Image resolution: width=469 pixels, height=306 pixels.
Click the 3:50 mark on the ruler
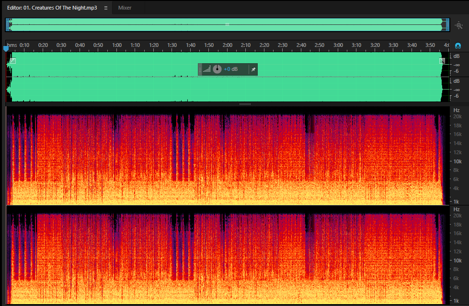point(430,45)
